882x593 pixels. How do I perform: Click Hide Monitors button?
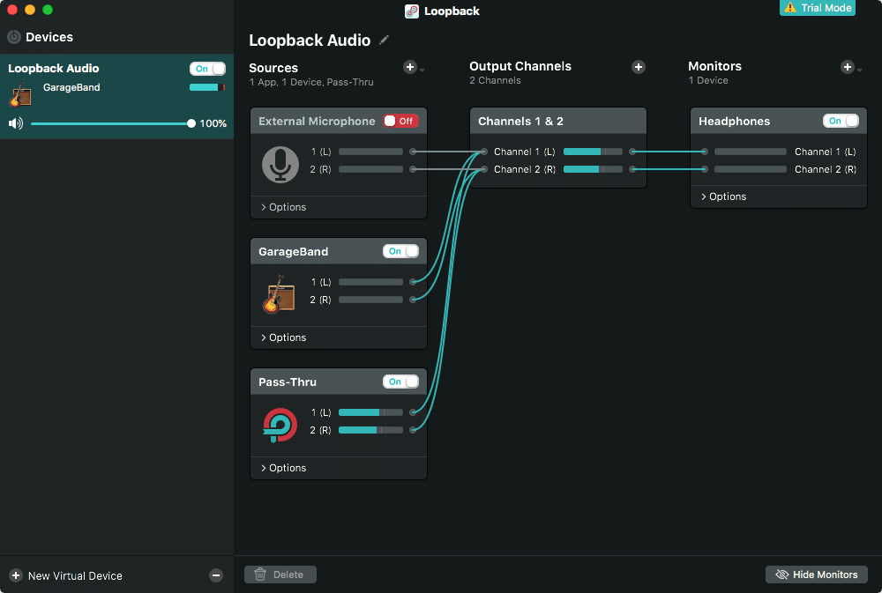click(816, 574)
